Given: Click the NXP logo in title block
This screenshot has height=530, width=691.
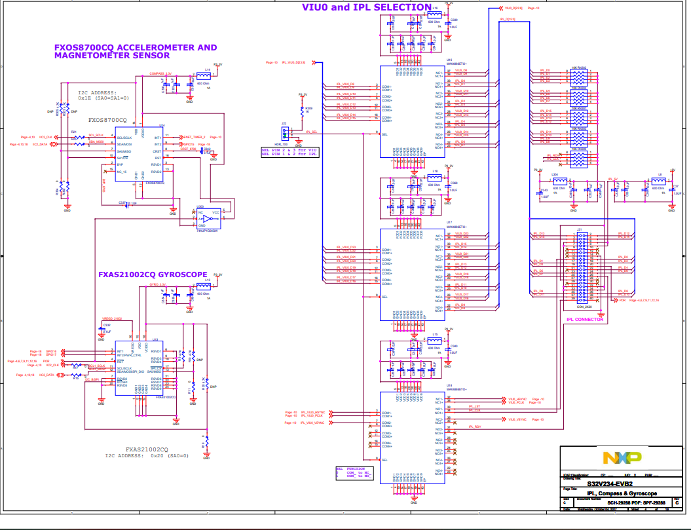Looking at the screenshot, I should point(622,458).
